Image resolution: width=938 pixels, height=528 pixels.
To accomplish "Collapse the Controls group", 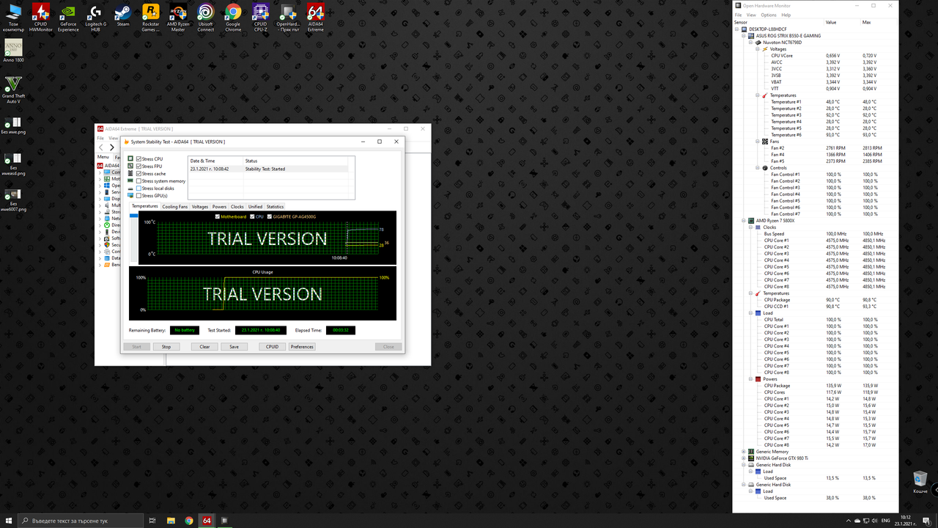I will [x=758, y=167].
